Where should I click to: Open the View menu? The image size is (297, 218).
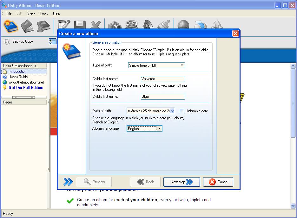coord(31,13)
